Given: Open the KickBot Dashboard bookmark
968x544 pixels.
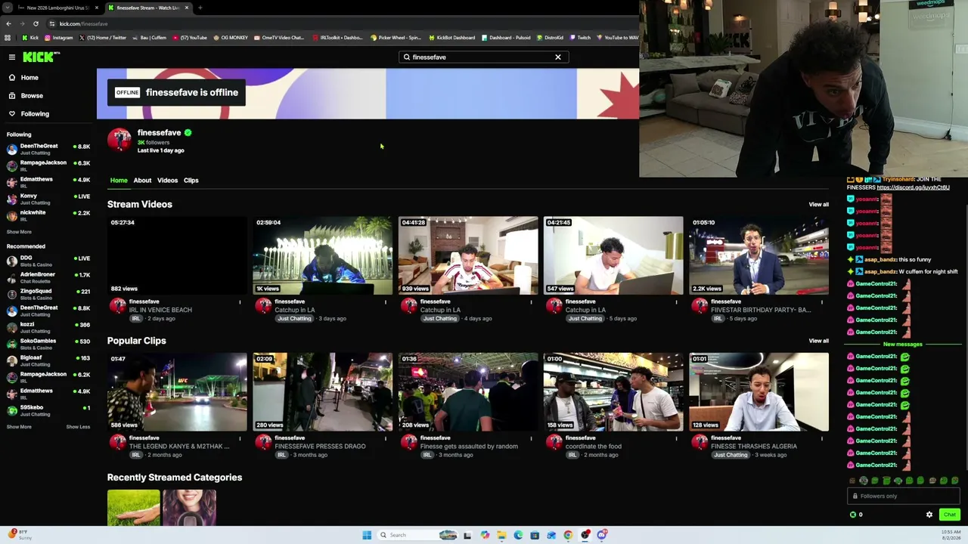Looking at the screenshot, I should (452, 38).
